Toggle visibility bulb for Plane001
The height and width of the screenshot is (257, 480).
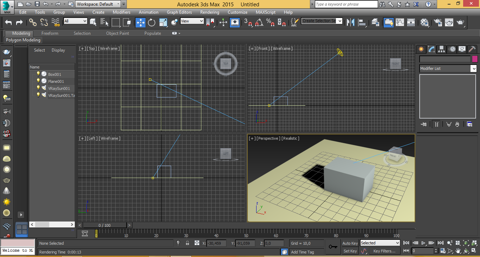tap(38, 81)
